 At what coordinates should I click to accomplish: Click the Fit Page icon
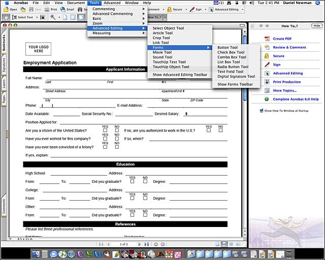click(x=73, y=17)
